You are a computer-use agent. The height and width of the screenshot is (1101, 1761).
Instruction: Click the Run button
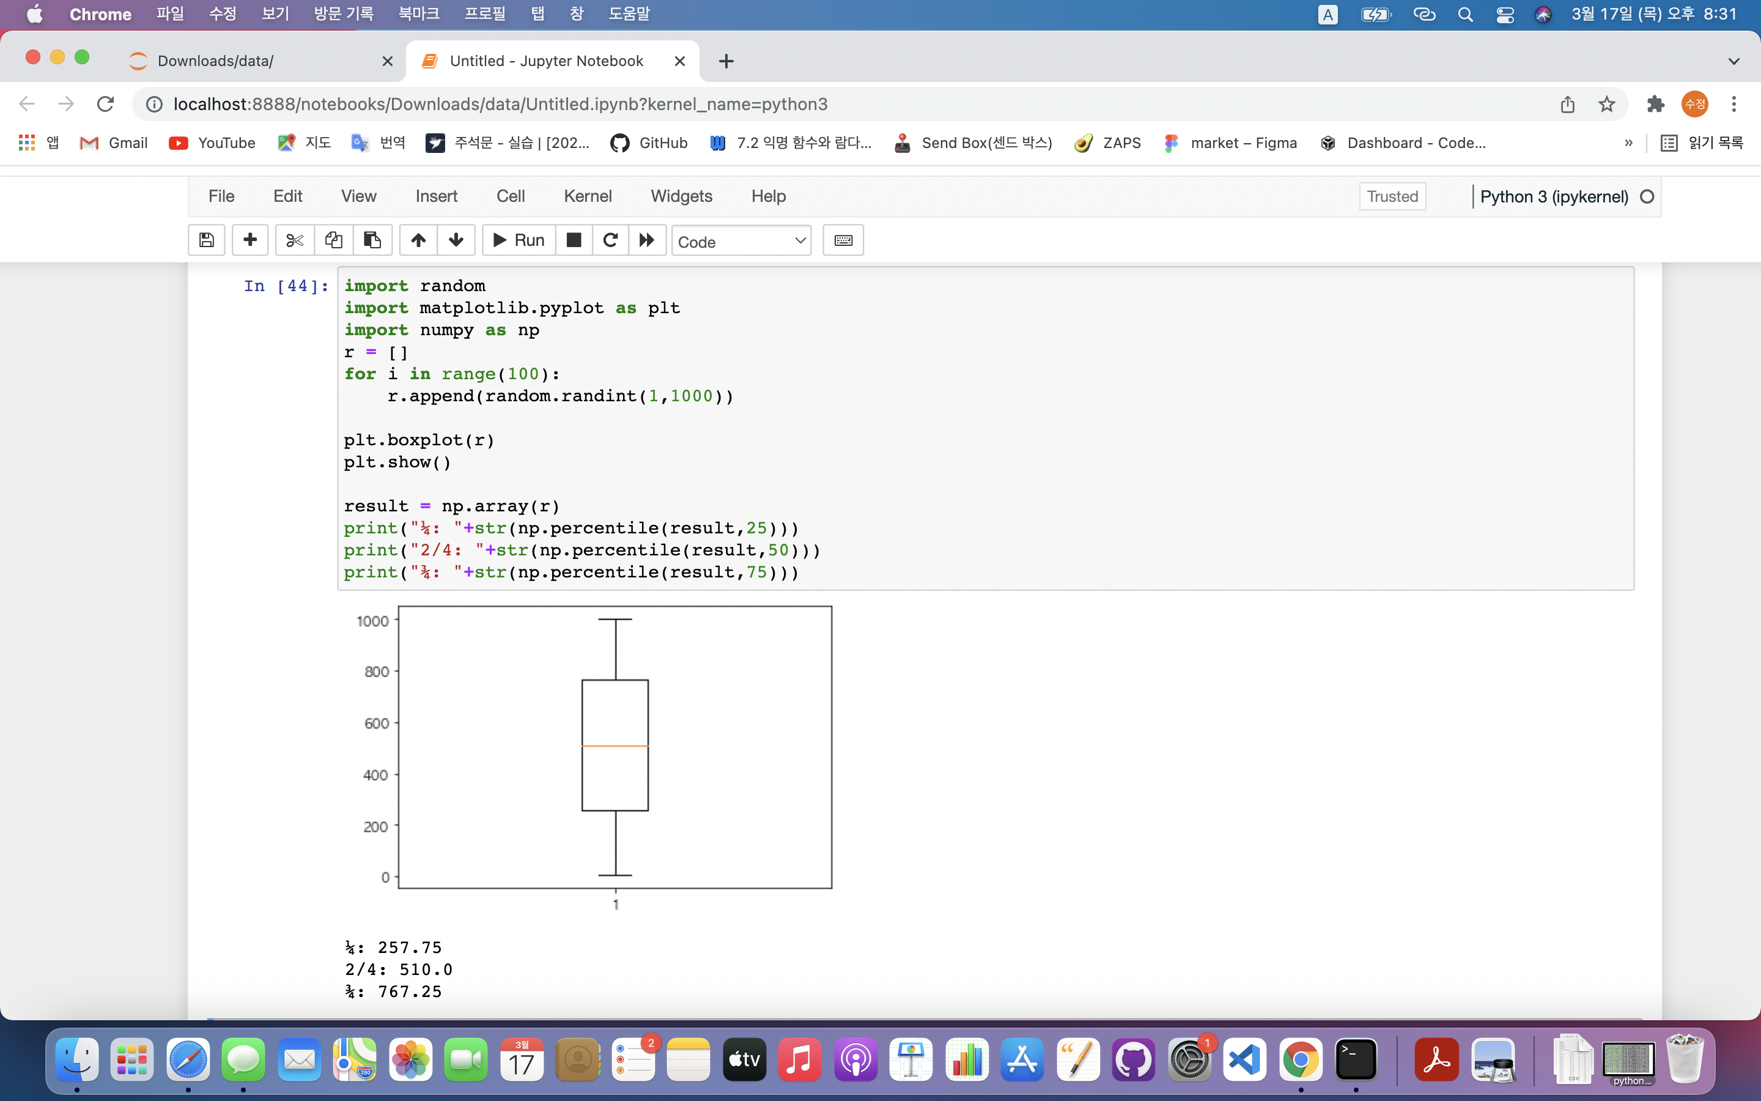pyautogui.click(x=519, y=240)
